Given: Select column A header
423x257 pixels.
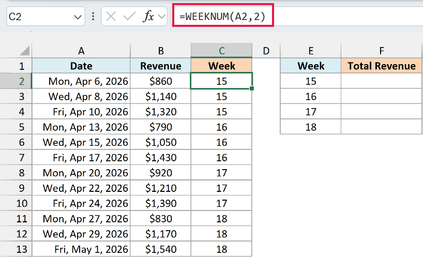Looking at the screenshot, I should pyautogui.click(x=81, y=51).
